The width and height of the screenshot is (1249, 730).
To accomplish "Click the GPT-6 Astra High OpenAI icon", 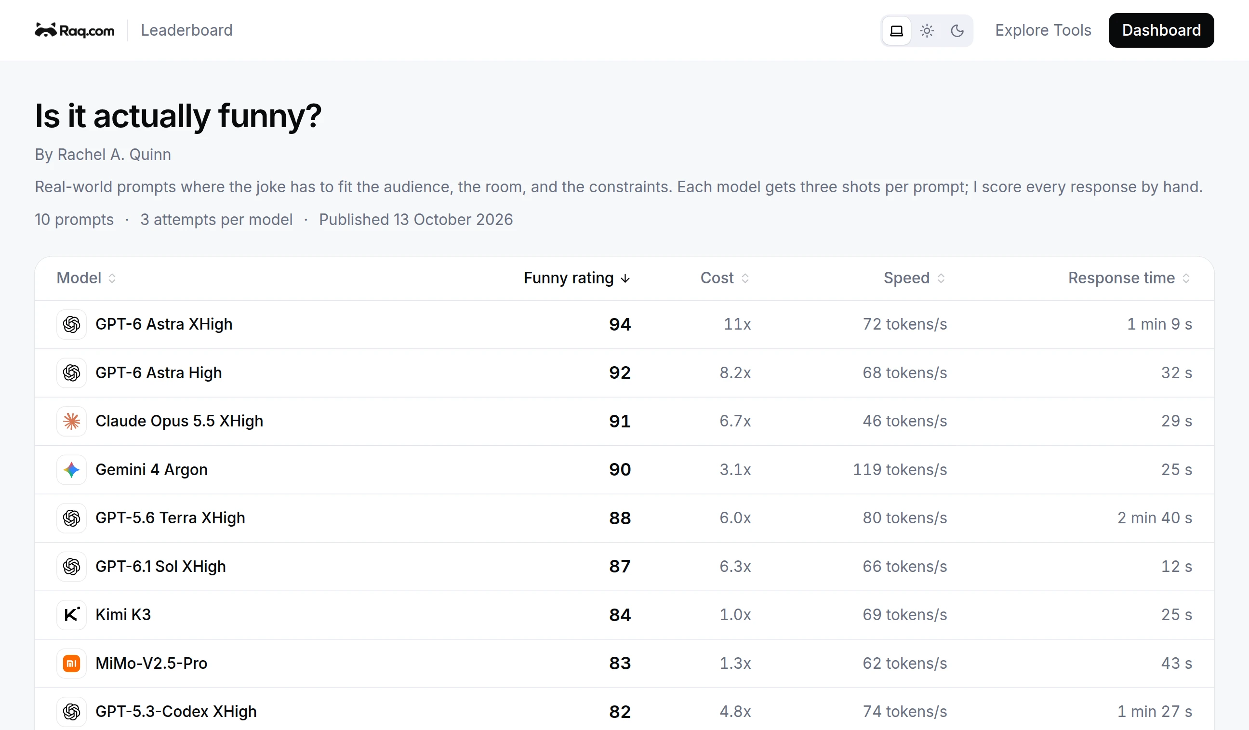I will click(x=72, y=372).
